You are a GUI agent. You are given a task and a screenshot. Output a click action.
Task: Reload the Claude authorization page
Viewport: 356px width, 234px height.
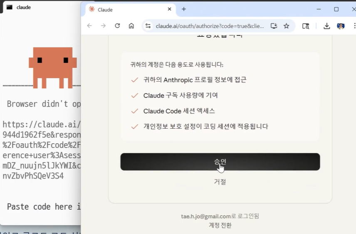tap(117, 26)
